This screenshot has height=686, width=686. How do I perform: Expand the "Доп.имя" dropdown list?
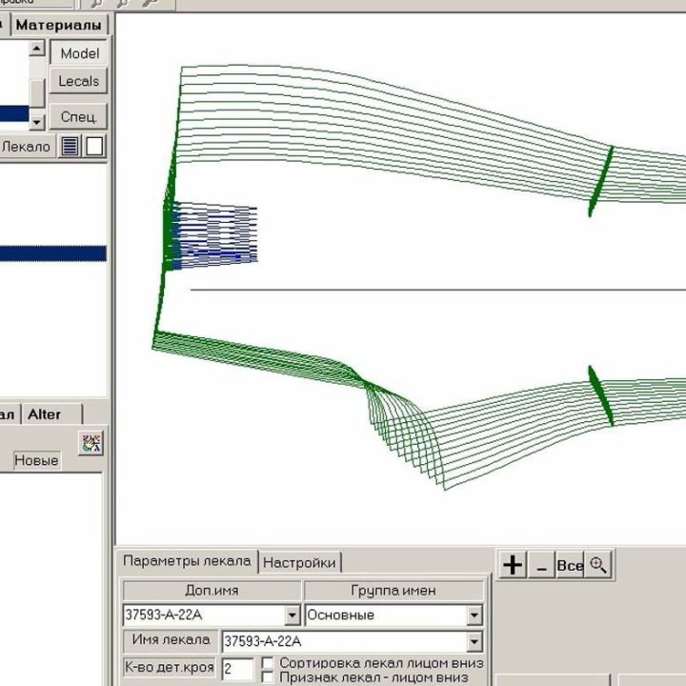click(293, 615)
